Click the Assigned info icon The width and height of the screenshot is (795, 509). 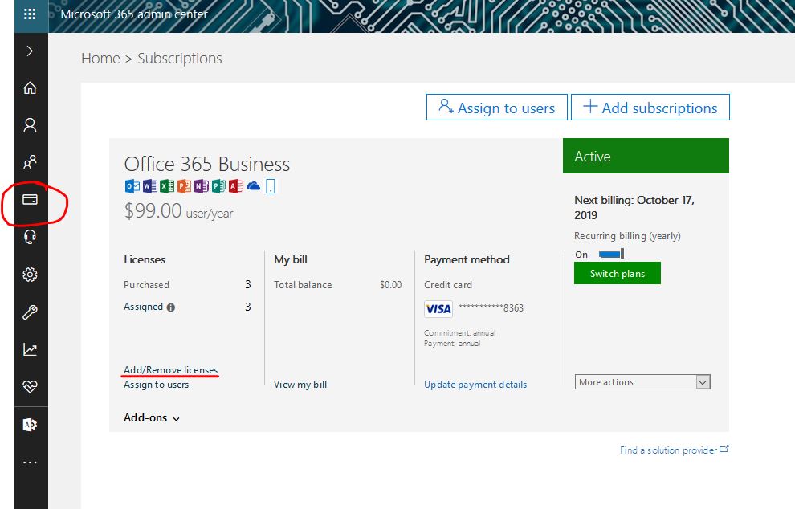[x=171, y=307]
